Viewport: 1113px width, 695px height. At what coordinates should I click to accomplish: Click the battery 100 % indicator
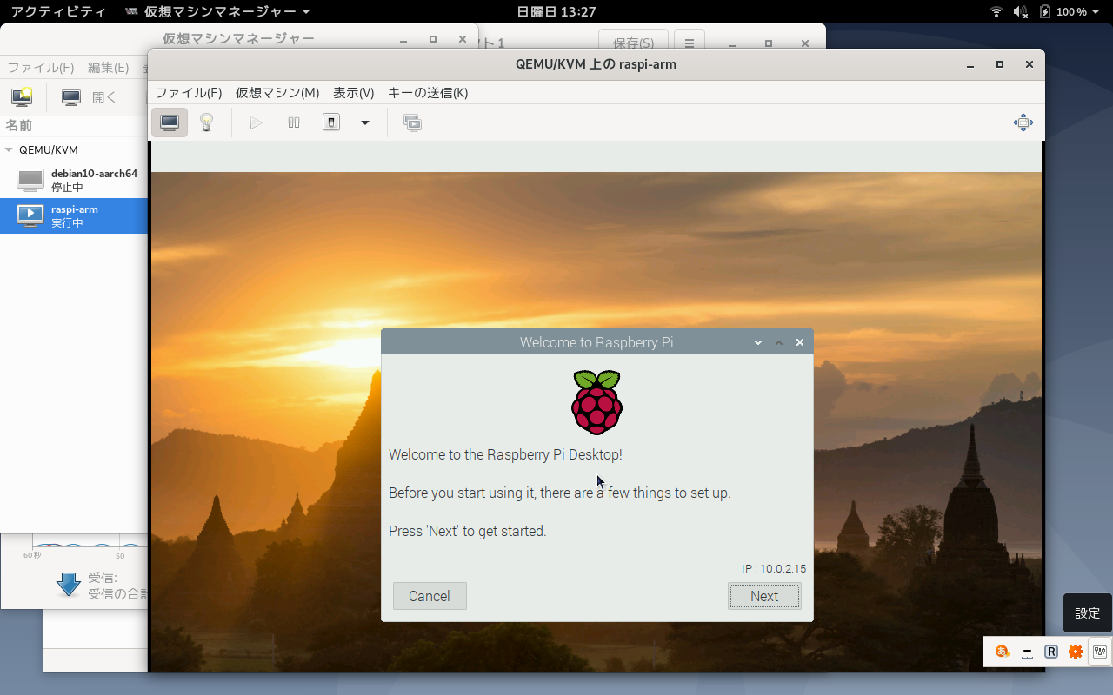1063,11
